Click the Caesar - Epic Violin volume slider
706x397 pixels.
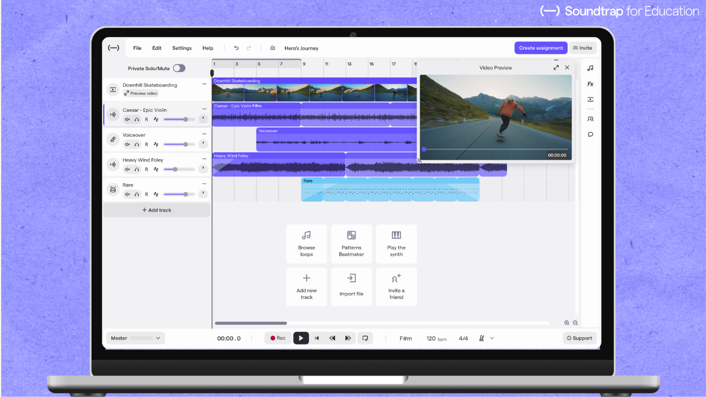point(179,119)
